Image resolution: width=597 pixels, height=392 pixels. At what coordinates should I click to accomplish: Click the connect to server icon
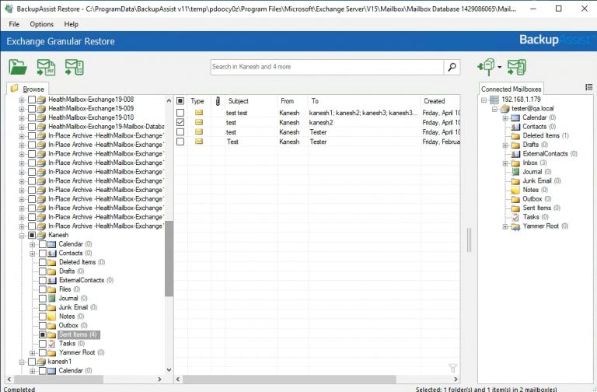tap(487, 68)
